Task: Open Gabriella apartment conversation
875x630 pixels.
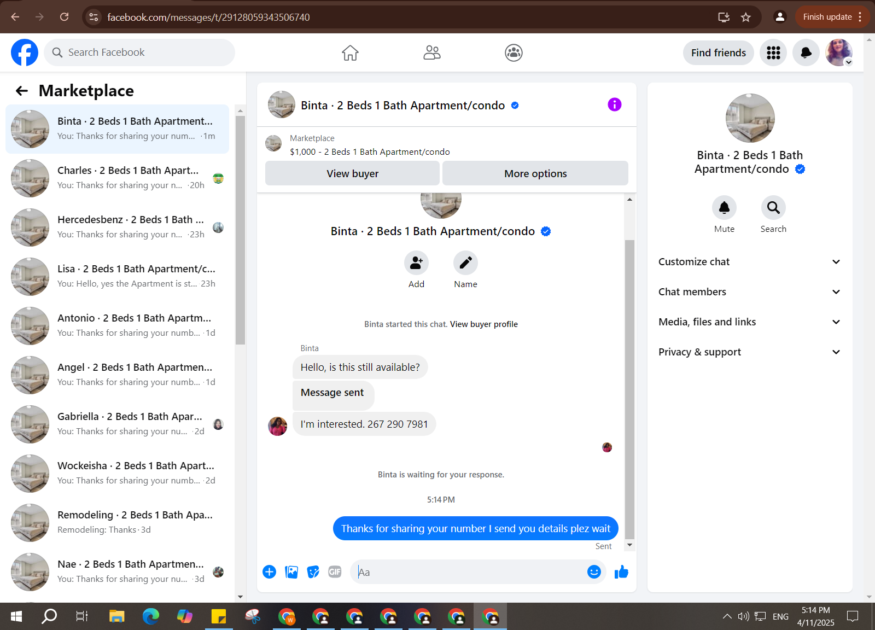Action: click(x=117, y=424)
